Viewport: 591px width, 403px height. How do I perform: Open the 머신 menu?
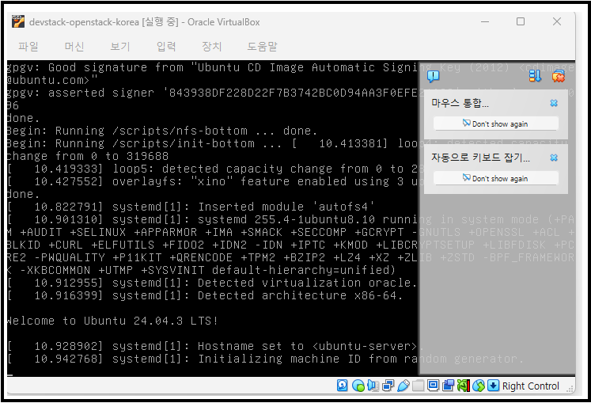[74, 47]
